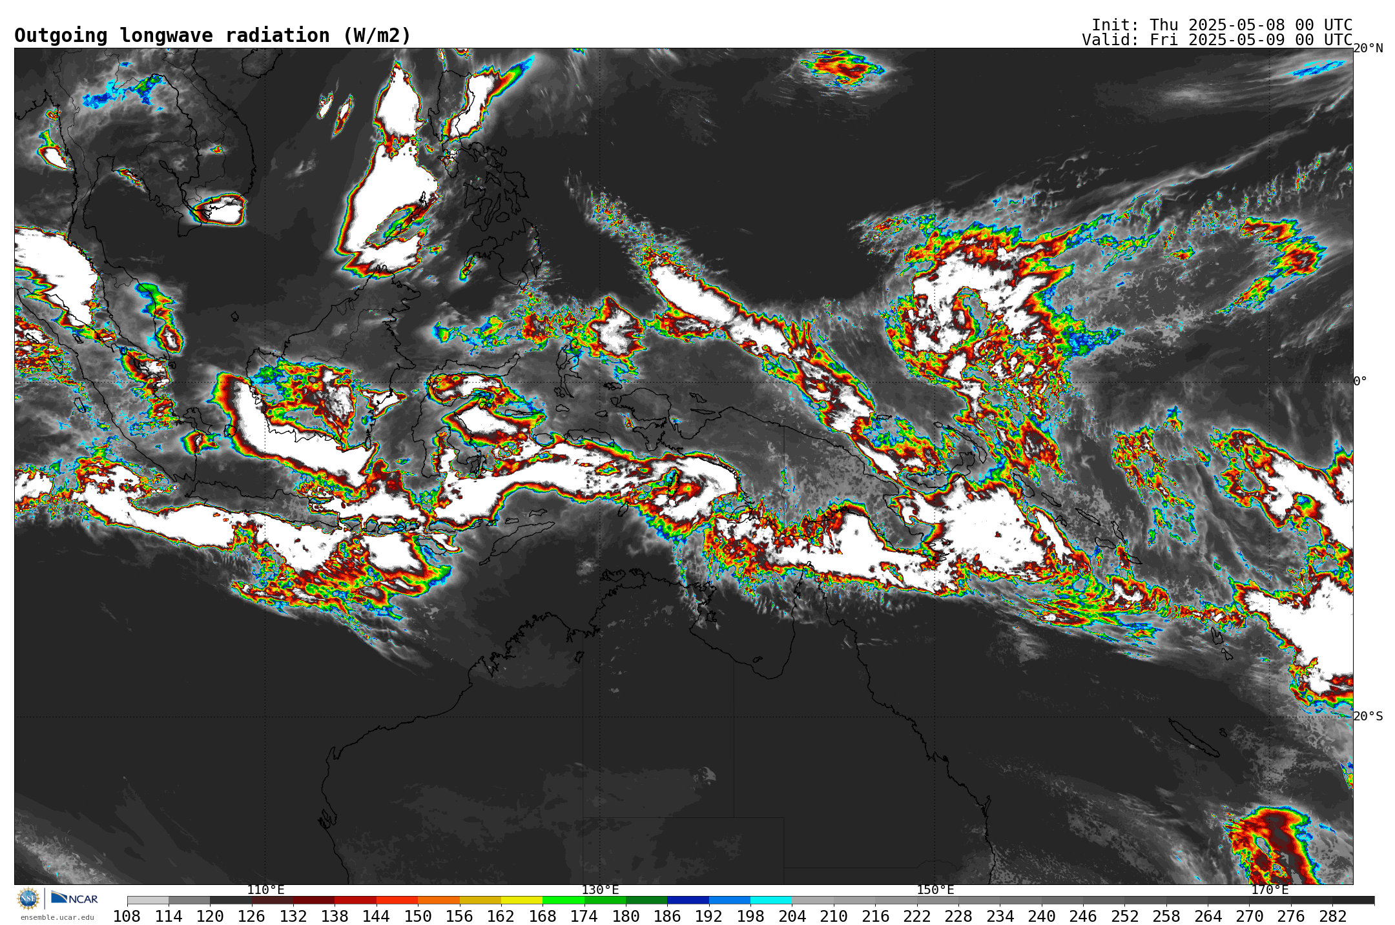Screen dimensions: 1395x925
Task: Click the 20°S latitude label
Action: tap(1368, 717)
